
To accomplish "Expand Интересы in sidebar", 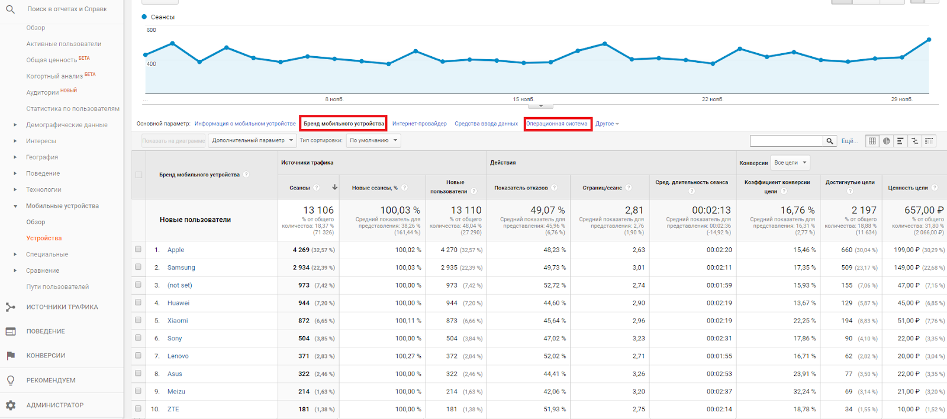I will [x=15, y=141].
